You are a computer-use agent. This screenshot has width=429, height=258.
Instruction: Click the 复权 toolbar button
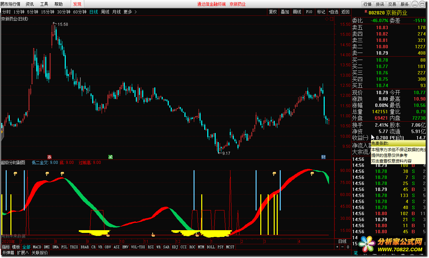click(273, 12)
